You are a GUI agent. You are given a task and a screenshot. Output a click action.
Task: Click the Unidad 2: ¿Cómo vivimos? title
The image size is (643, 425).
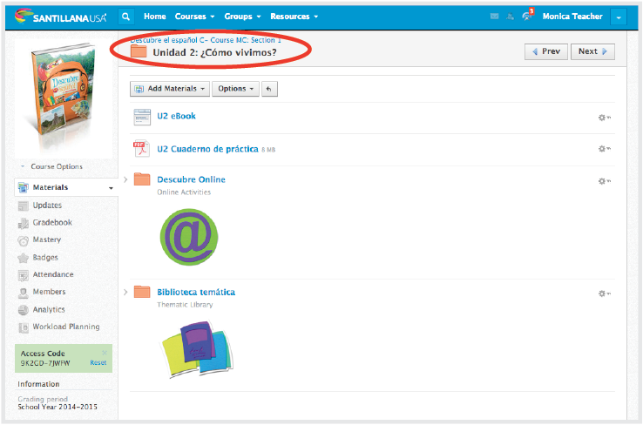pyautogui.click(x=214, y=52)
